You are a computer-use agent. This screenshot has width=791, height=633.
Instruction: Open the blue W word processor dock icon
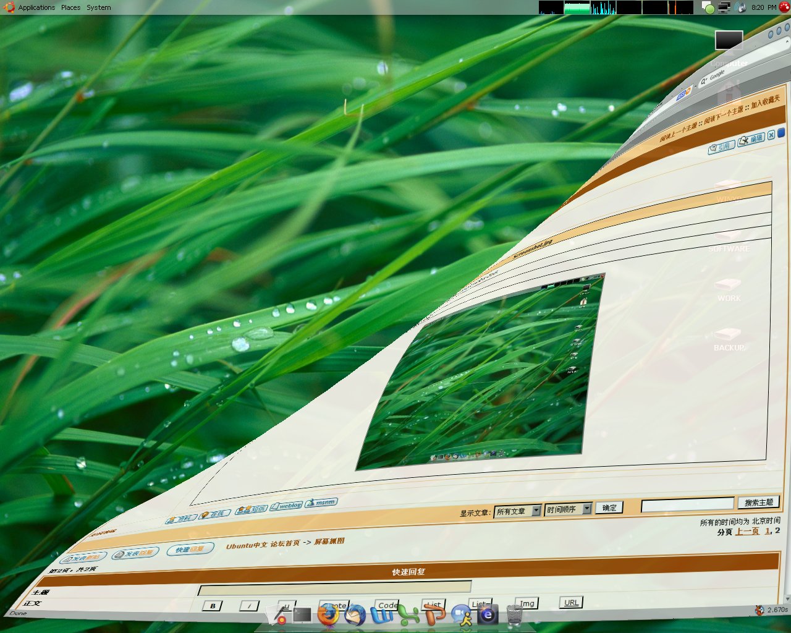[x=382, y=615]
